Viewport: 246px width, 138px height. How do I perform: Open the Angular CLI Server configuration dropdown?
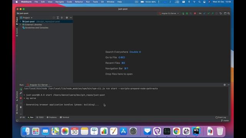[169, 13]
